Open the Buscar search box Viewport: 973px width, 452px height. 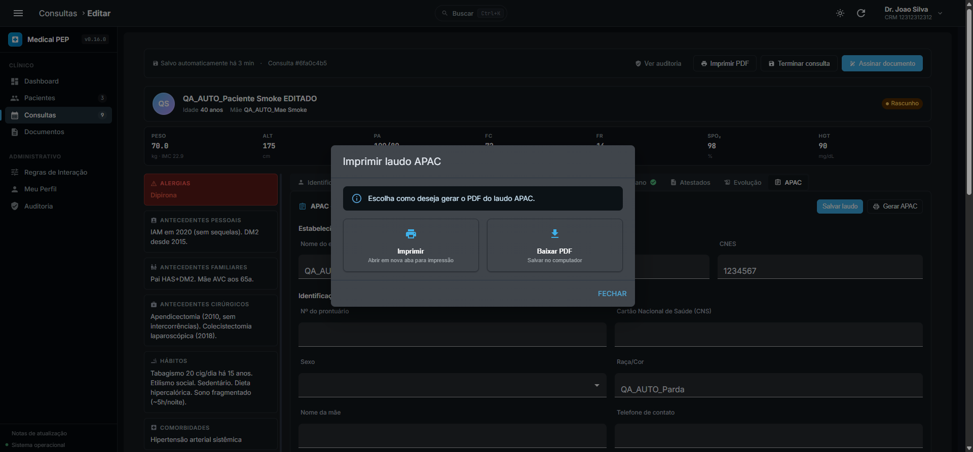tap(471, 13)
